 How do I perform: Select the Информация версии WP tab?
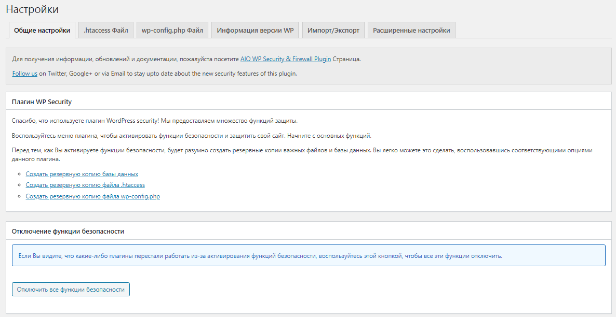[x=255, y=30]
